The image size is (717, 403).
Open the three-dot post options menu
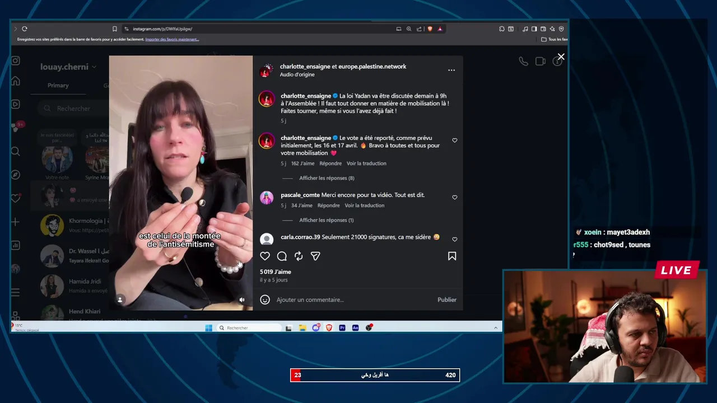pyautogui.click(x=451, y=70)
